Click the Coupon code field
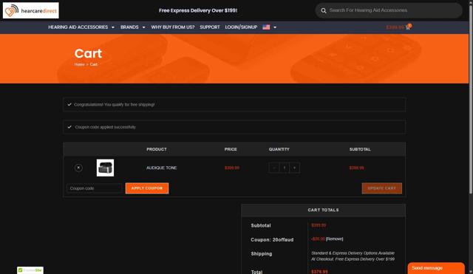 (x=94, y=188)
